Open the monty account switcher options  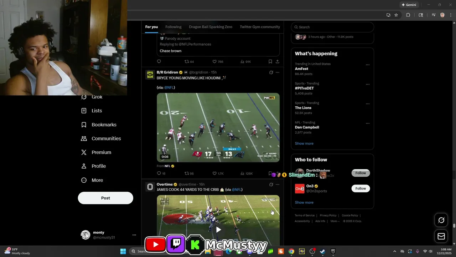134,235
